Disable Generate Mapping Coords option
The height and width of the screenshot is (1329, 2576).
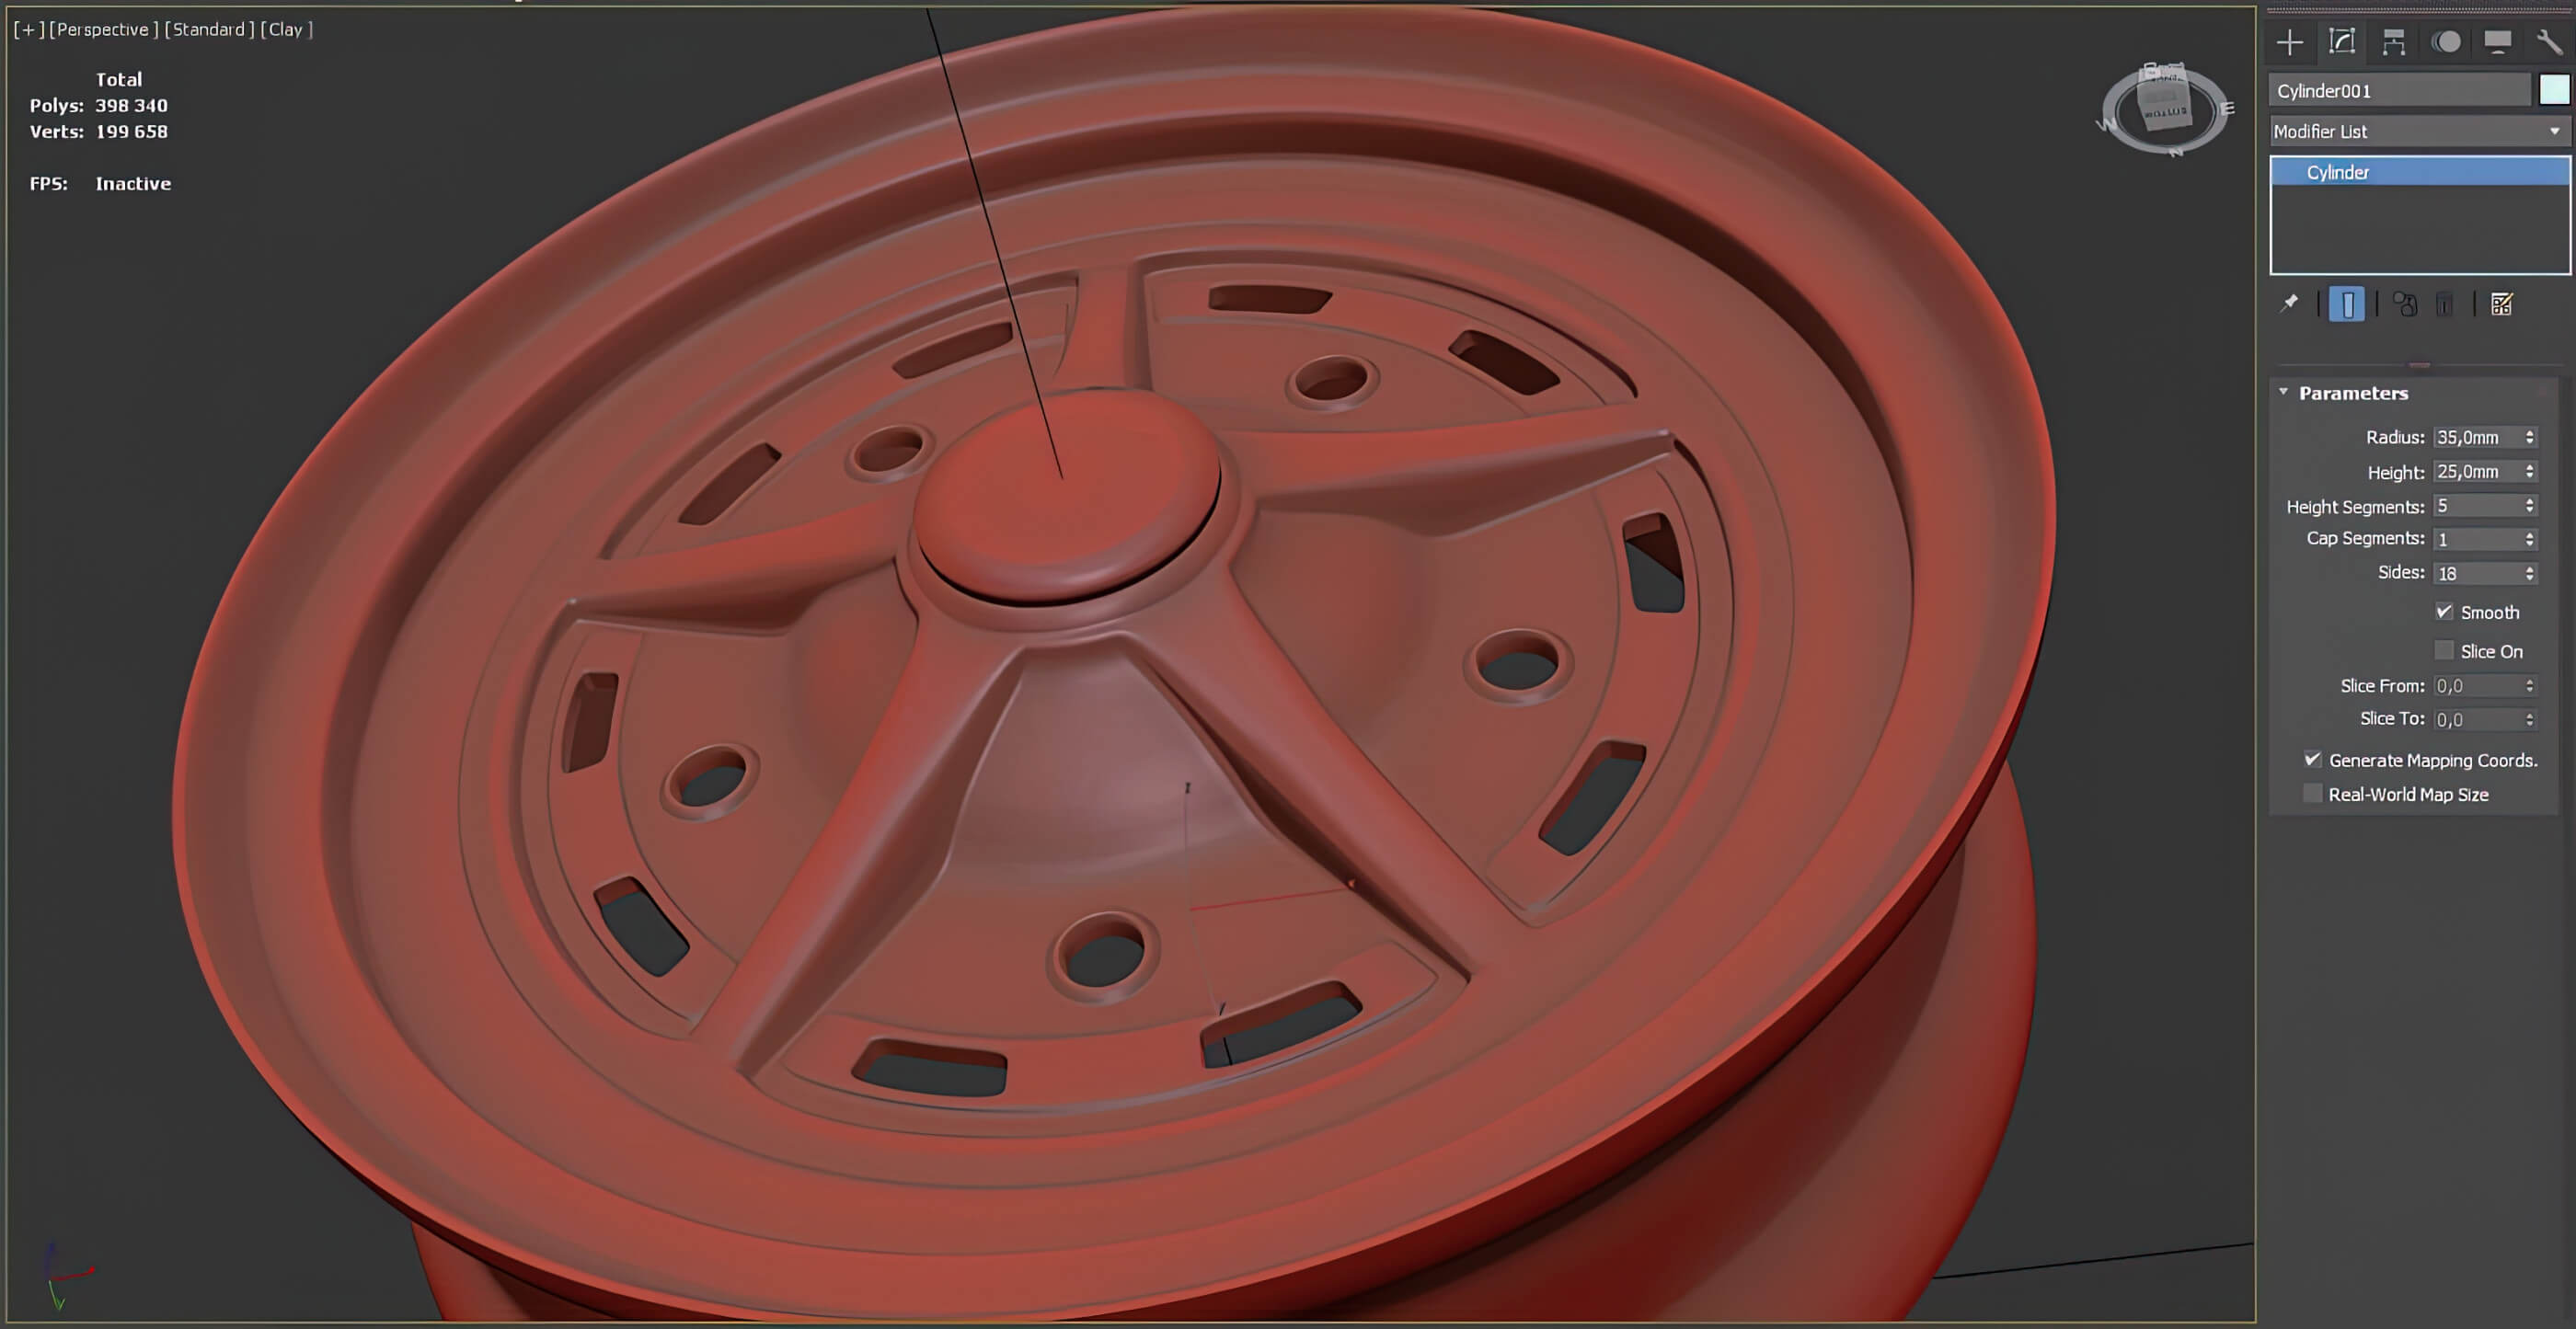pyautogui.click(x=2312, y=760)
